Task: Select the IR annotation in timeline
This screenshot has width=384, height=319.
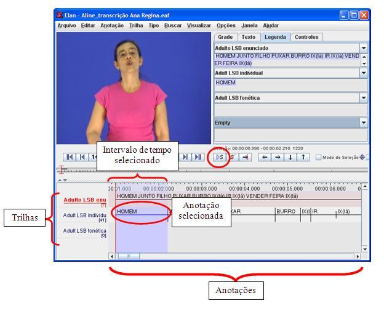Action: click(323, 211)
